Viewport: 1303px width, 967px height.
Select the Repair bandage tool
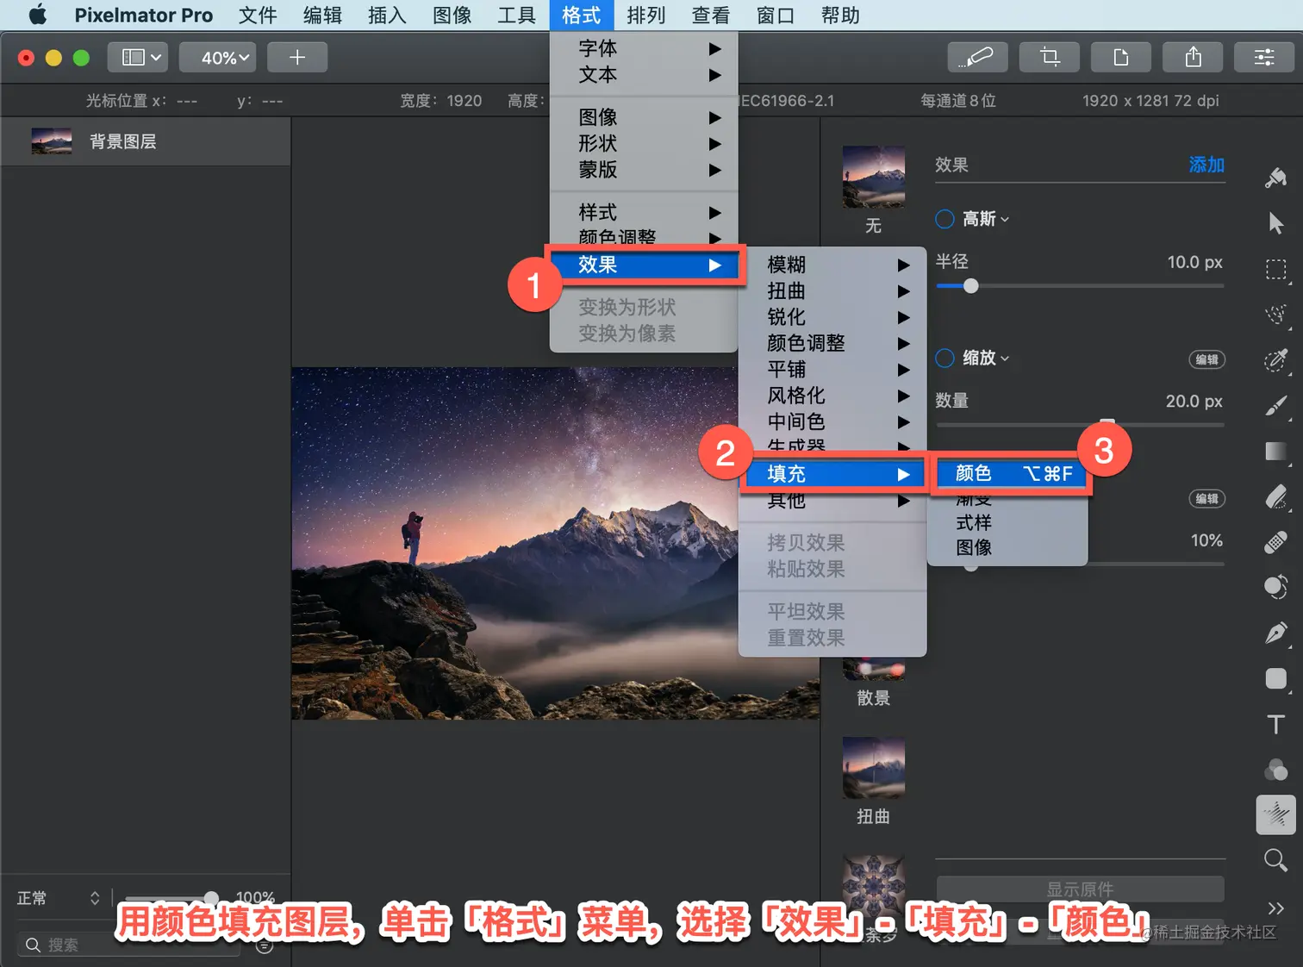(x=1275, y=542)
